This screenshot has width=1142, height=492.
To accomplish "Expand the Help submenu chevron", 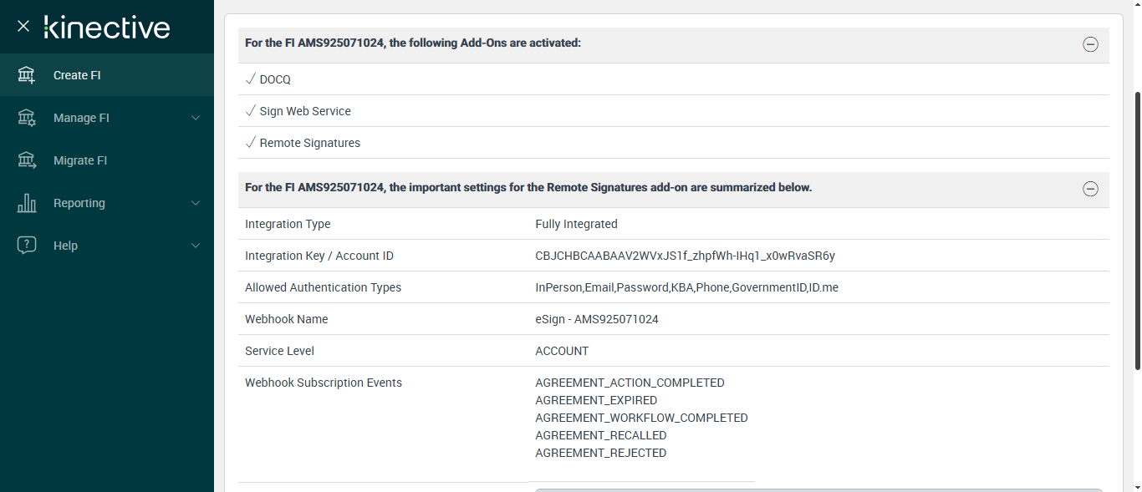I will [196, 246].
